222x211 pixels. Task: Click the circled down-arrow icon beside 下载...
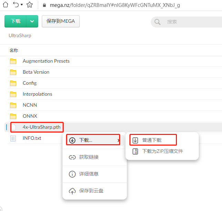pyautogui.click(x=72, y=140)
